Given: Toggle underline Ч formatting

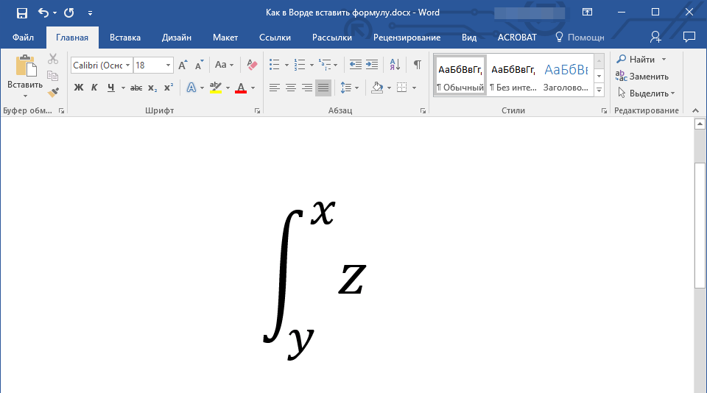Looking at the screenshot, I should pyautogui.click(x=111, y=88).
